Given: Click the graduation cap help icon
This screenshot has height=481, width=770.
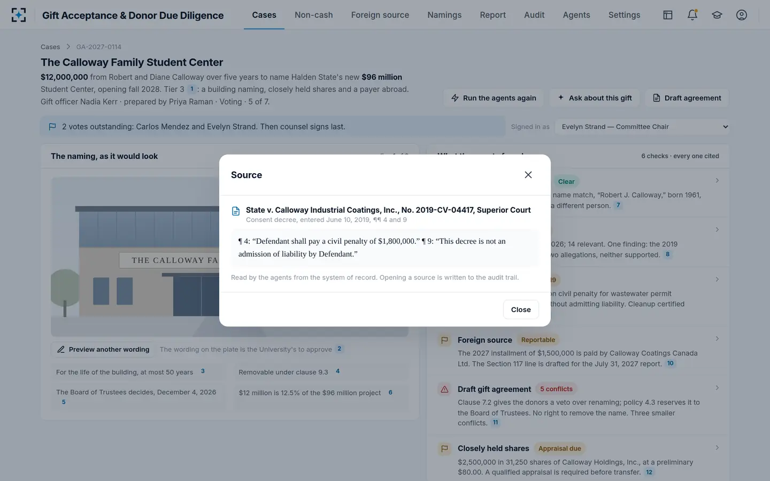Looking at the screenshot, I should coord(717,15).
